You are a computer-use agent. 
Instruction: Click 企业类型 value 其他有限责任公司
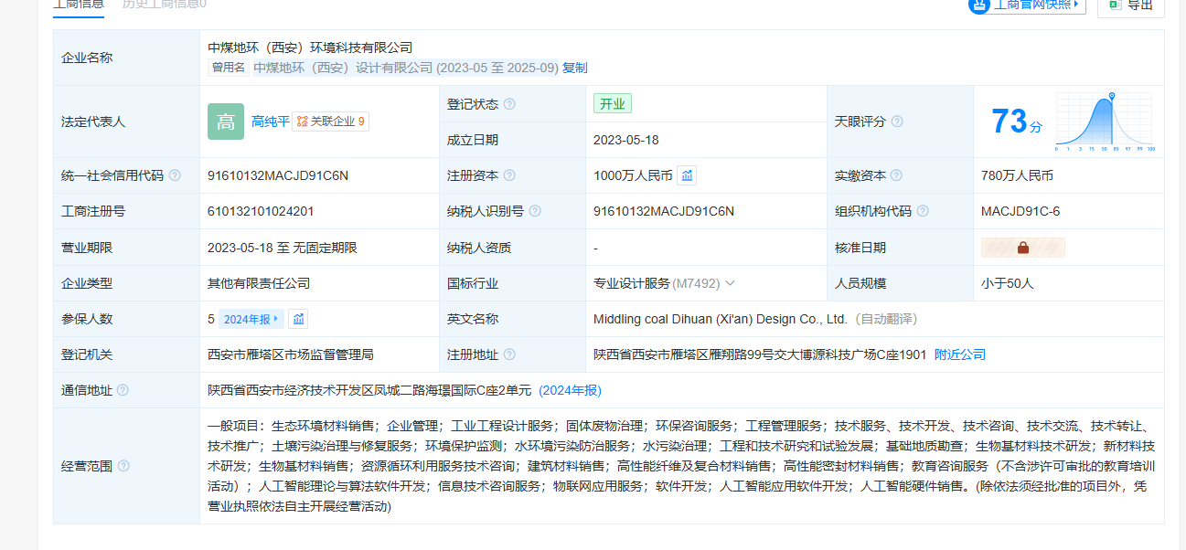click(259, 283)
